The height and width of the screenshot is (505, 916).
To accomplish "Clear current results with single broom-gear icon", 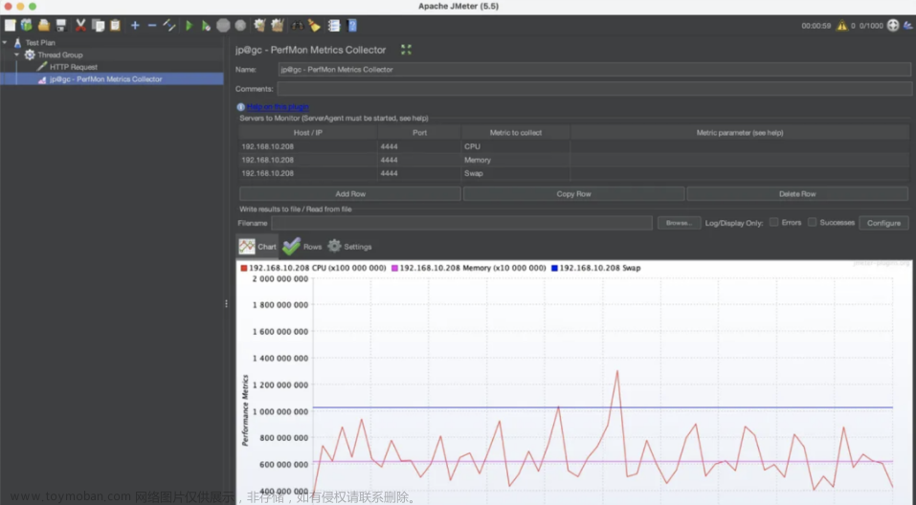I will click(x=260, y=25).
